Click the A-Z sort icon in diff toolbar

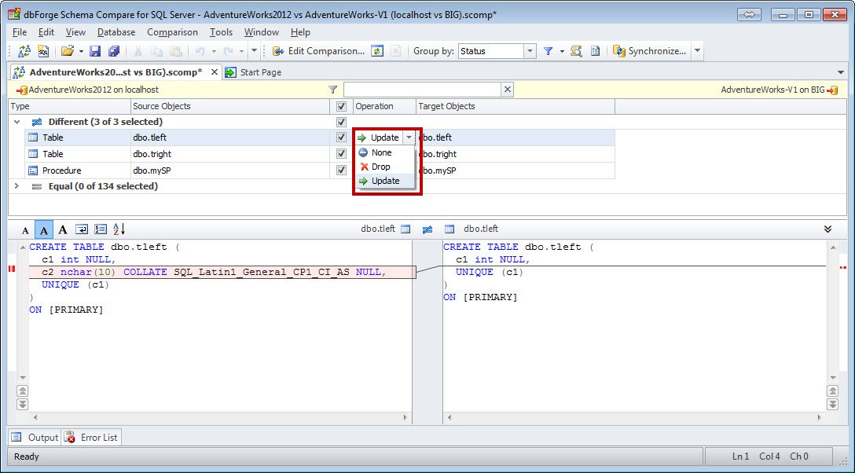119,230
